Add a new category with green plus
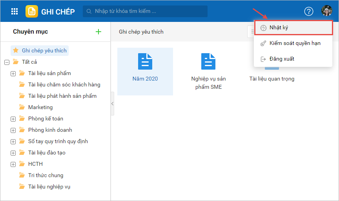 coord(98,32)
